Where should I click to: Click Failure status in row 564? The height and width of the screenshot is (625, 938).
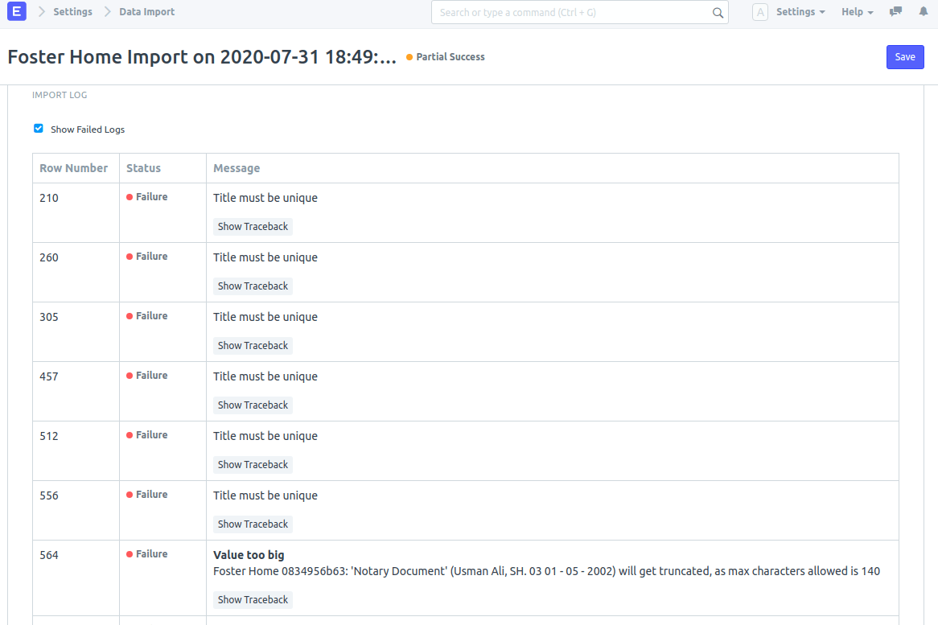(x=146, y=554)
